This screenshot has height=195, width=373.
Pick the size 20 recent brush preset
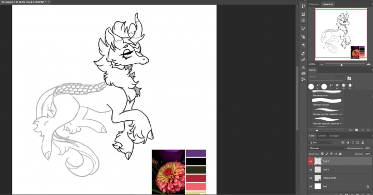[x=350, y=86]
